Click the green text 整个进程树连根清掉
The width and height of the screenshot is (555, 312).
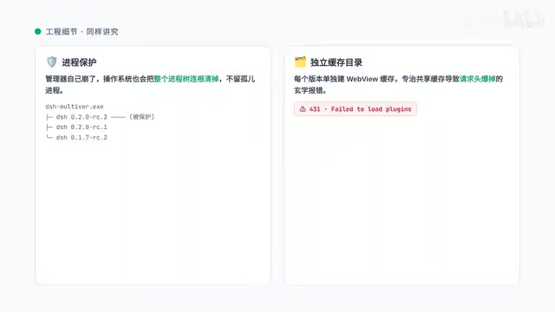pos(186,79)
